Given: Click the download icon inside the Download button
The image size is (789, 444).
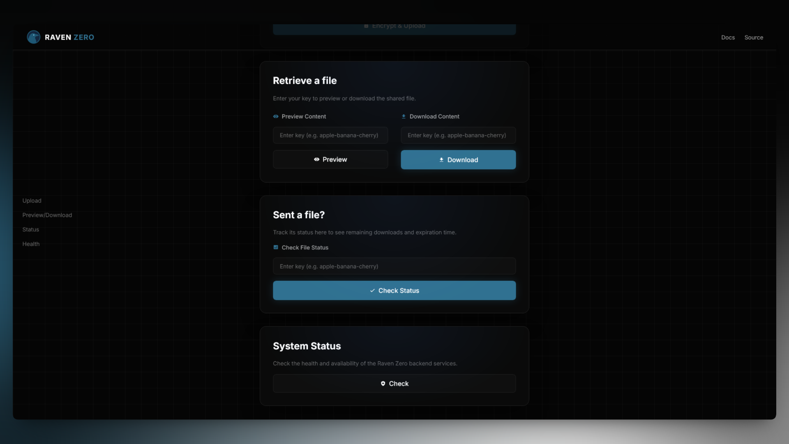Looking at the screenshot, I should coord(441,160).
